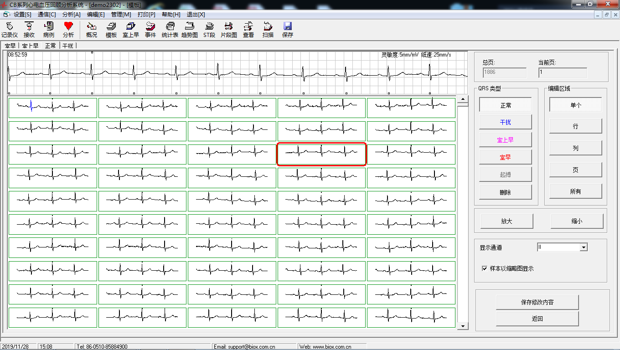Click the 保存 floppy disk save icon
This screenshot has width=620, height=350.
pyautogui.click(x=288, y=29)
